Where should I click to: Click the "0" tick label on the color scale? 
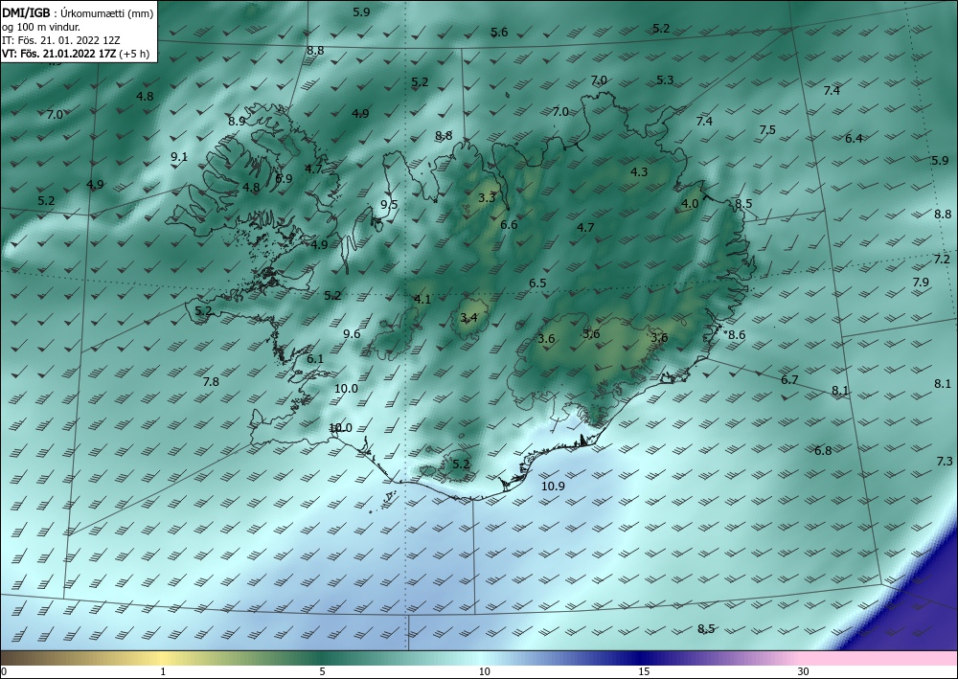coord(4,671)
